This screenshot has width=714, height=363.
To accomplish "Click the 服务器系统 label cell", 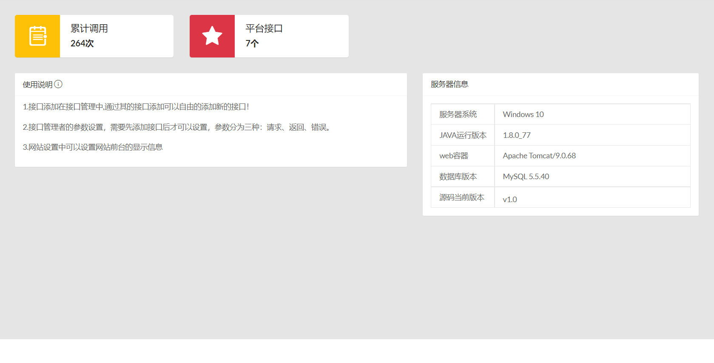I will [463, 114].
